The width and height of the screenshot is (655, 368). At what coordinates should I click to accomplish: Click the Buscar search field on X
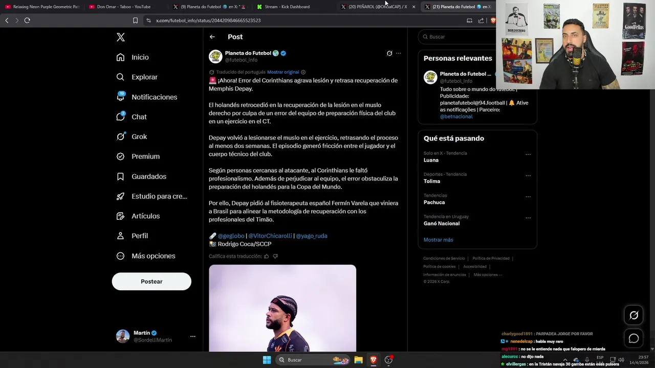point(458,37)
